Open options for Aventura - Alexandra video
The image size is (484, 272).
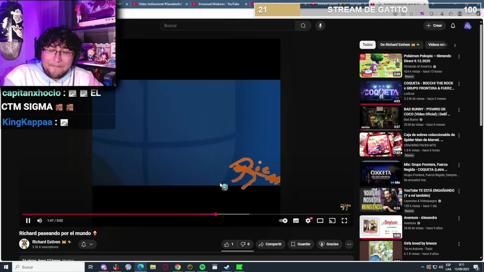pyautogui.click(x=459, y=218)
